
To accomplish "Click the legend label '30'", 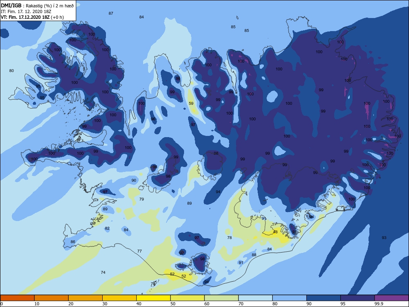I will point(105,304).
